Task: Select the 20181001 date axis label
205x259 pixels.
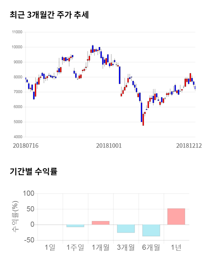Action: pos(109,145)
